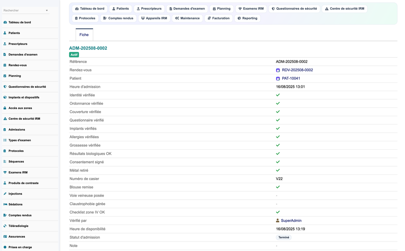The width and height of the screenshot is (405, 251).
Task: Click the Prescripteurs sidebar icon
Action: coord(5,44)
